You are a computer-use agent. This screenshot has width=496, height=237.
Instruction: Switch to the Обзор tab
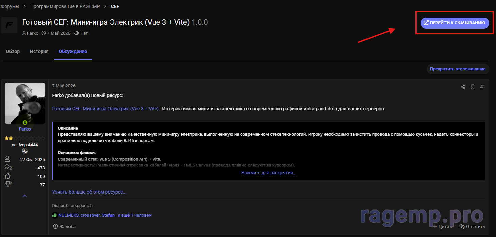(13, 52)
